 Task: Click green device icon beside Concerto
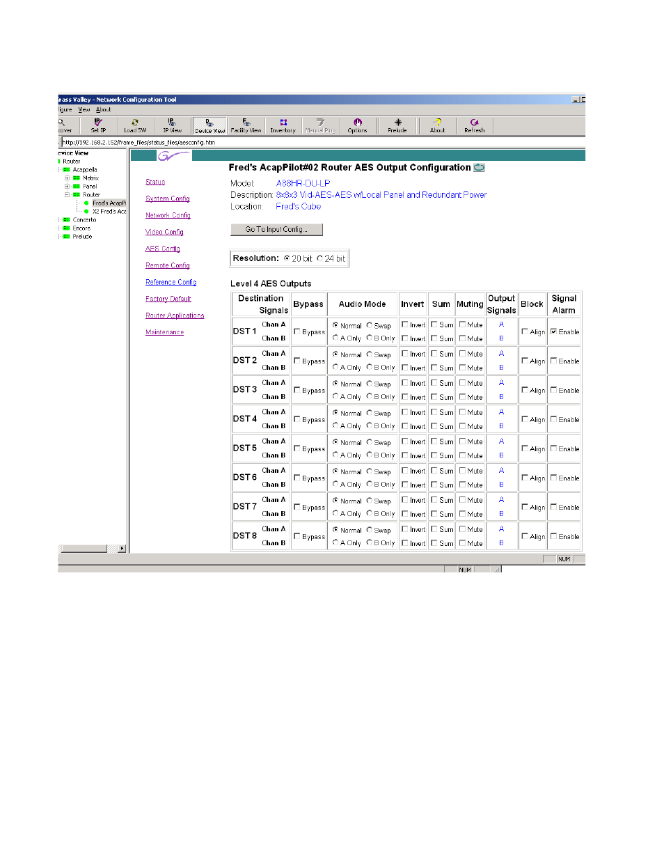coord(67,220)
